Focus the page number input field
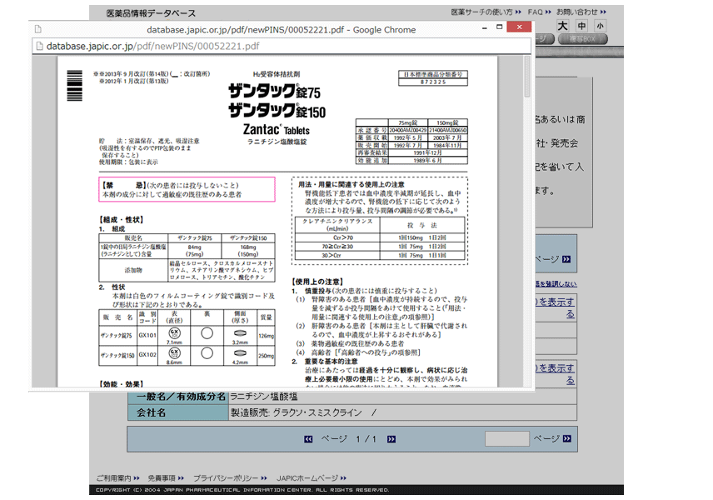713x500 pixels. tap(507, 438)
